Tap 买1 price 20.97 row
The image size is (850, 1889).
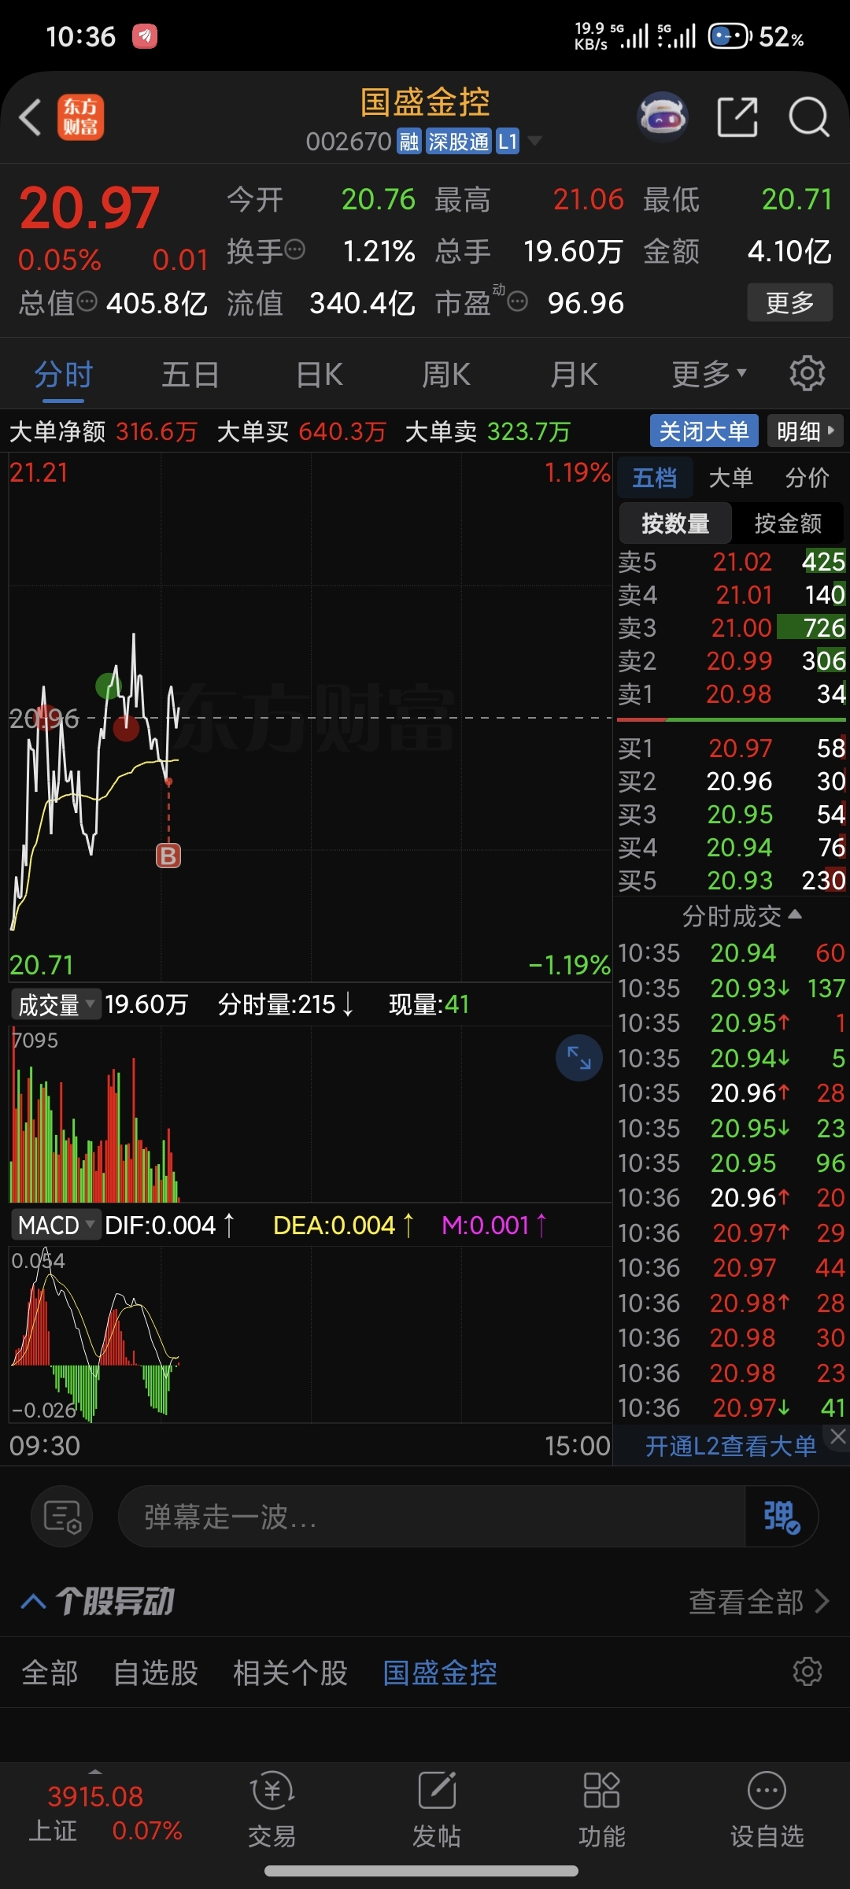coord(731,748)
